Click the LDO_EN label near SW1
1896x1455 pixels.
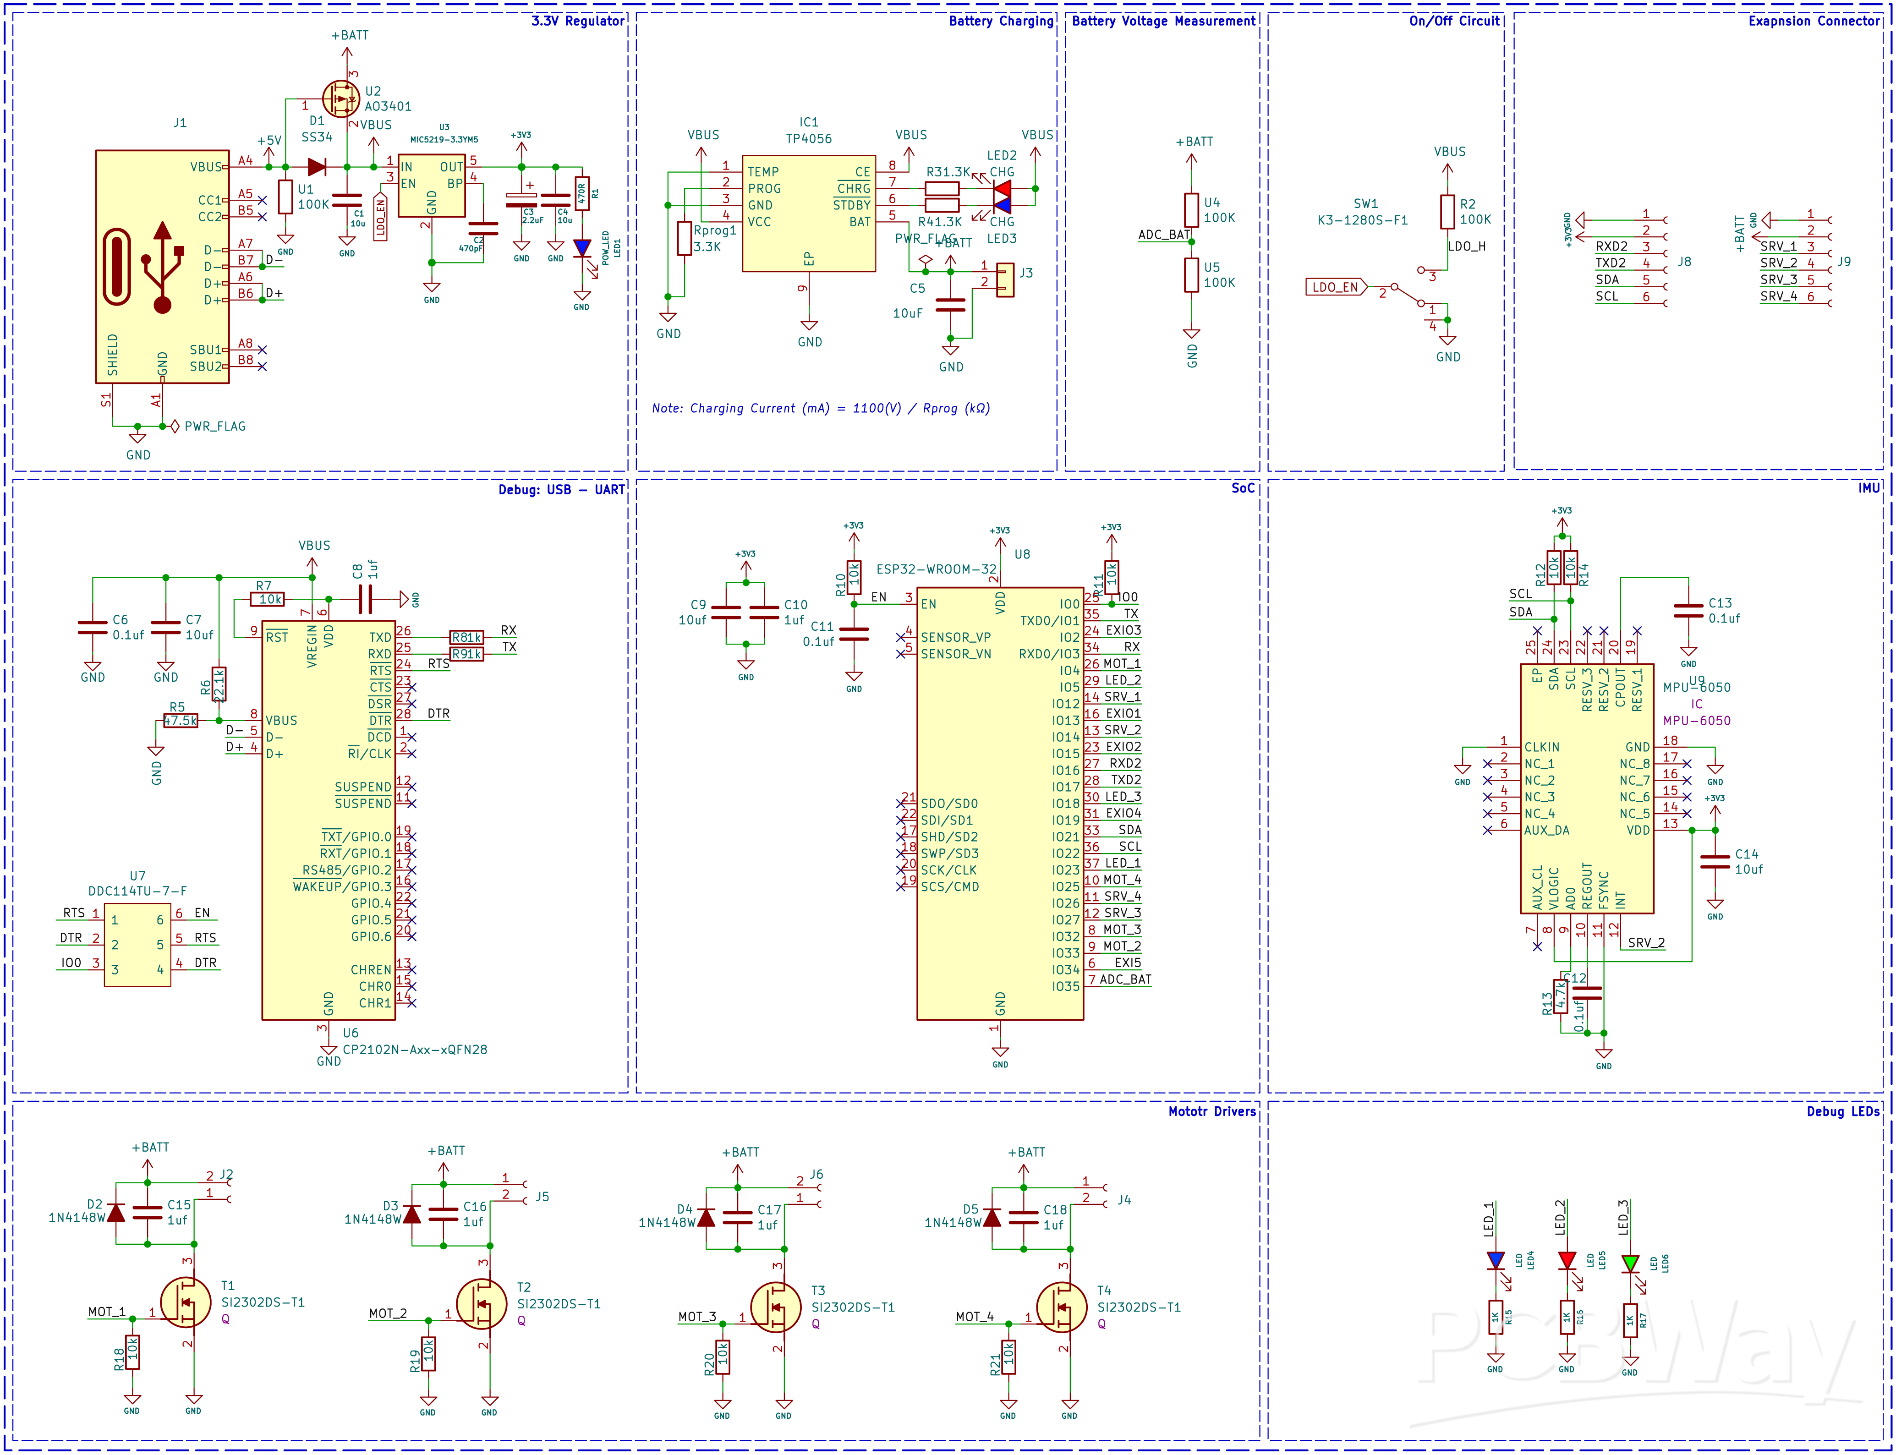[1335, 287]
